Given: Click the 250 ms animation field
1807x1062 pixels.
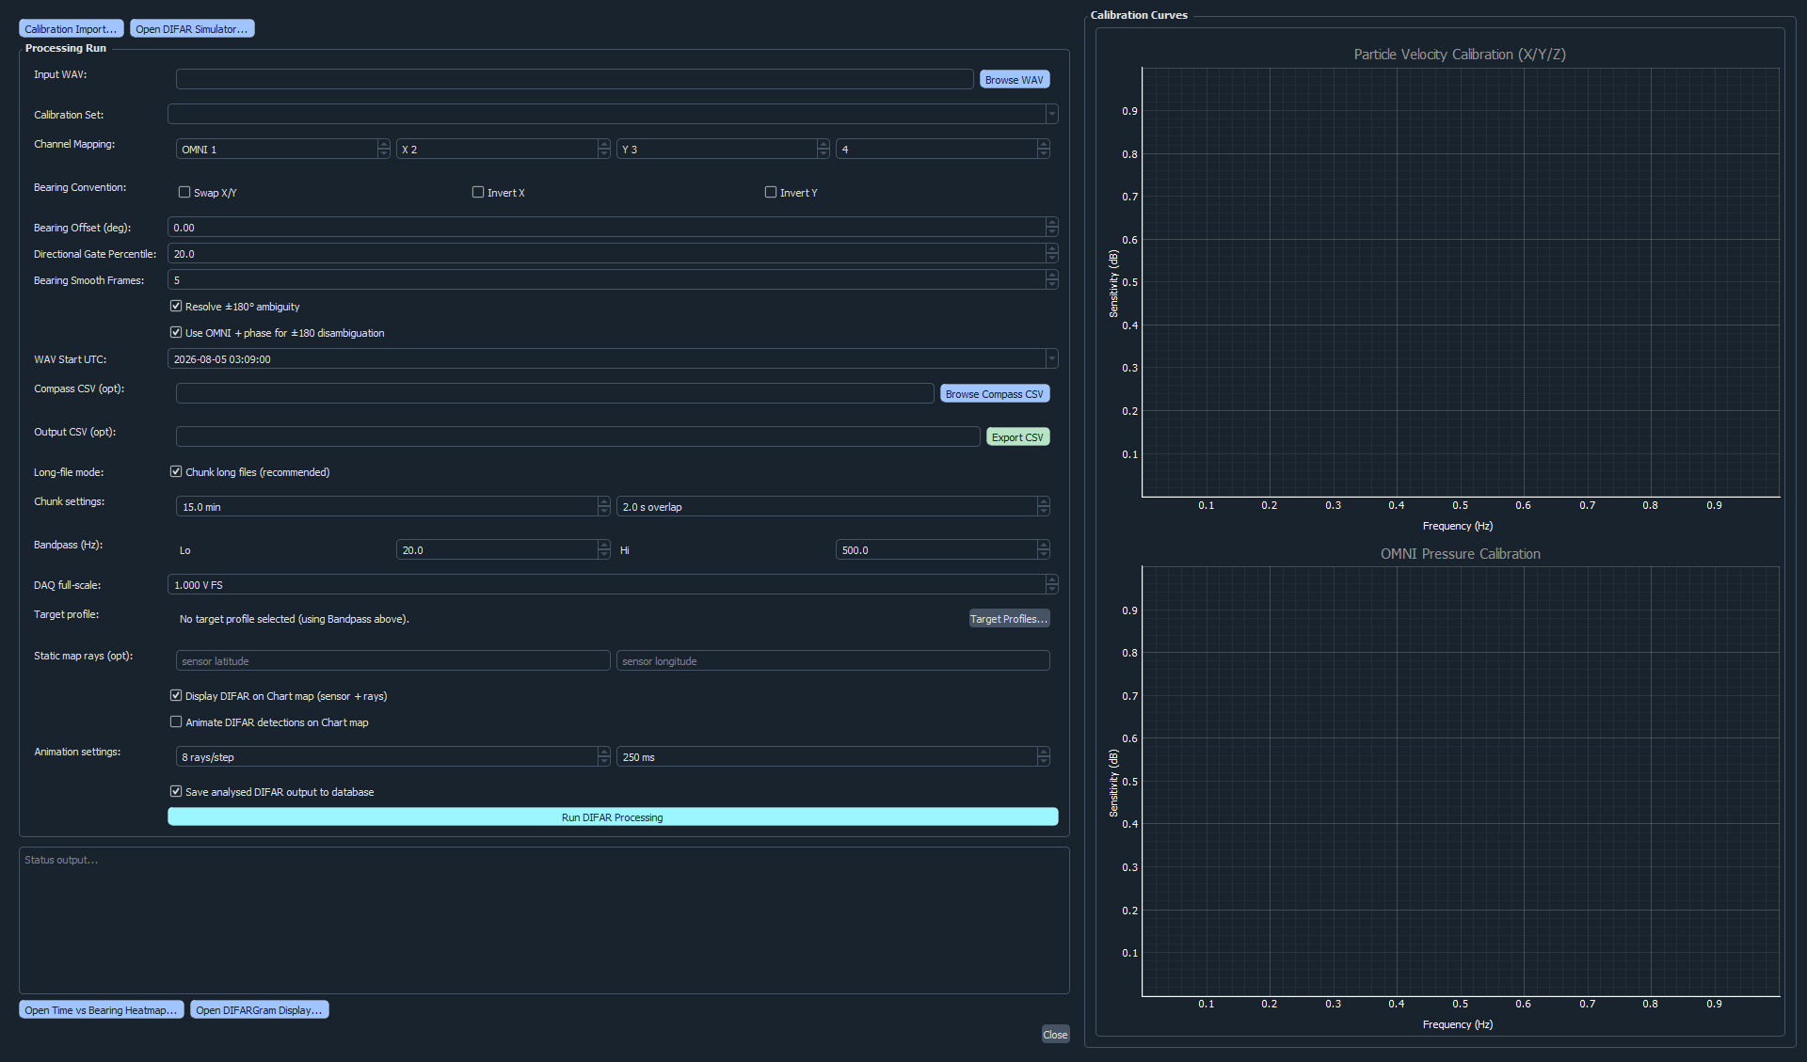Looking at the screenshot, I should 833,757.
